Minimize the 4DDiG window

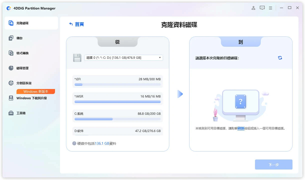pyautogui.click(x=281, y=8)
